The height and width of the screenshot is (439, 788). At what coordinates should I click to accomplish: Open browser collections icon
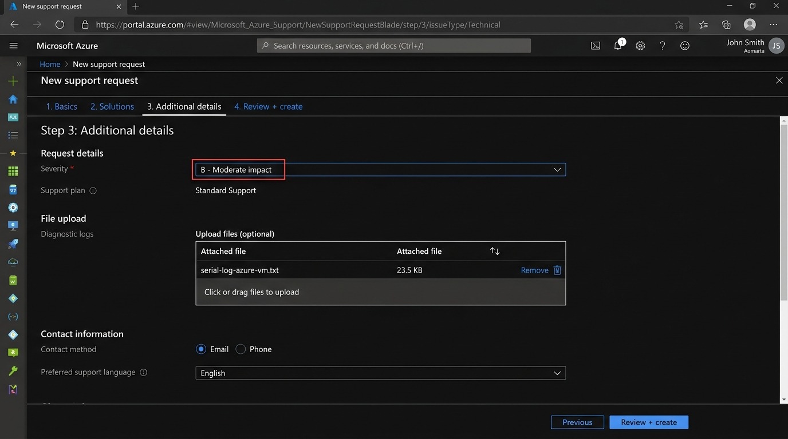pyautogui.click(x=726, y=25)
